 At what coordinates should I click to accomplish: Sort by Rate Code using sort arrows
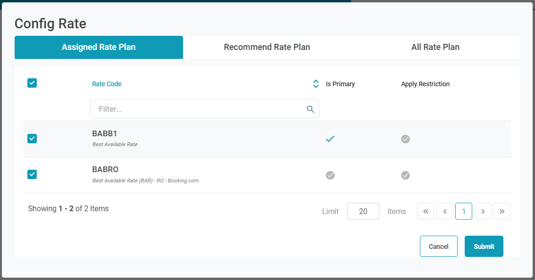tap(316, 84)
